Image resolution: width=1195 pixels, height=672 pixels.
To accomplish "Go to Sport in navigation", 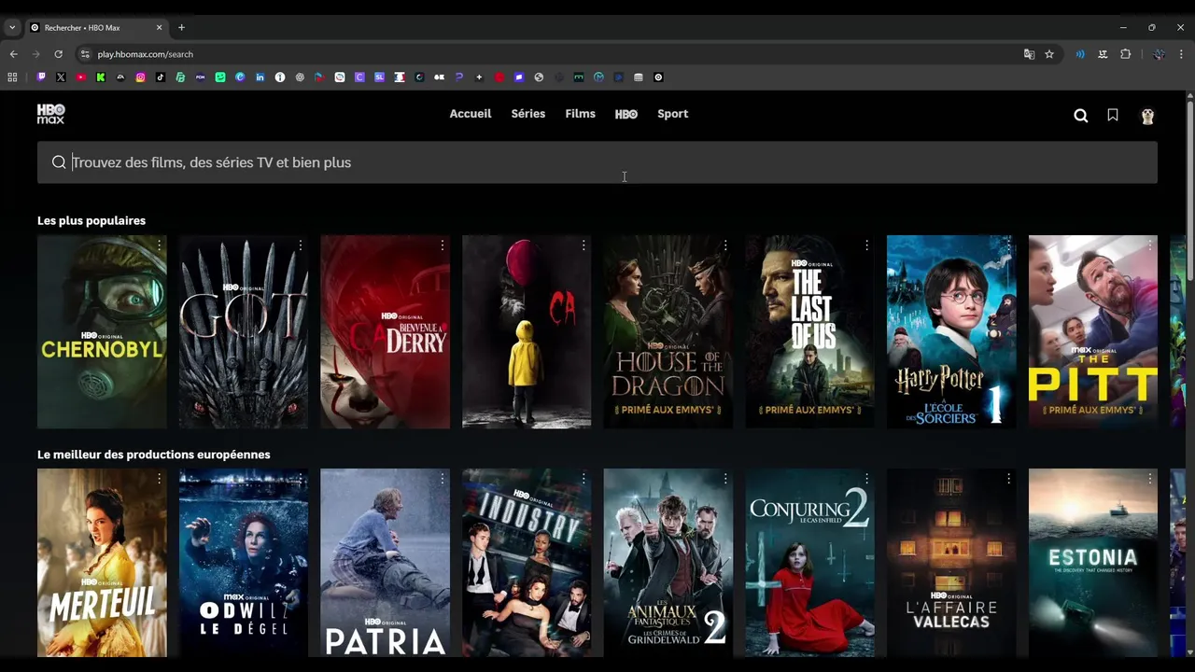I will (672, 114).
